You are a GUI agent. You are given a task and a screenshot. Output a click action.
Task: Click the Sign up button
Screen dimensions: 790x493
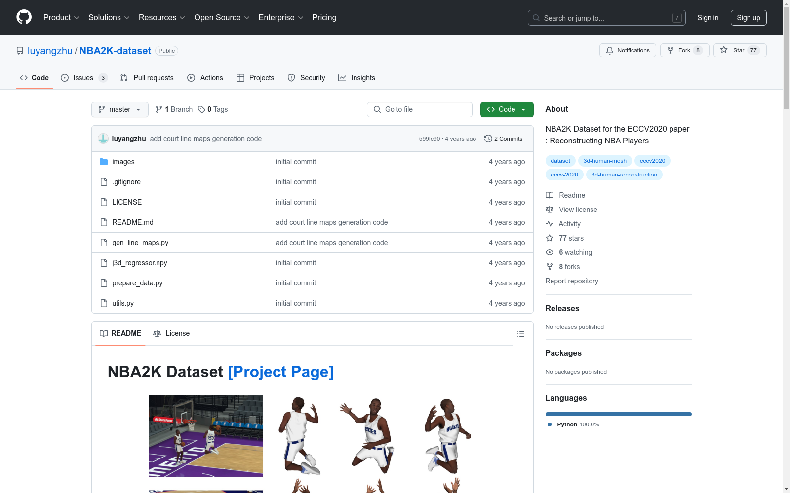749,18
